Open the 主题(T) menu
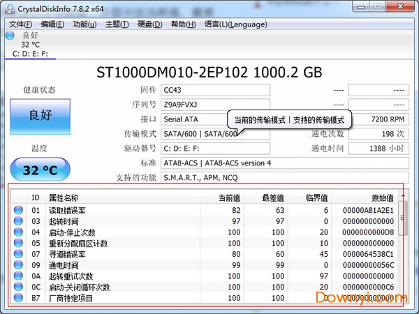The image size is (419, 314). [116, 24]
